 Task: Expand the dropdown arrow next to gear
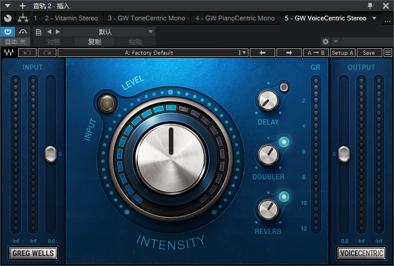tap(336, 41)
